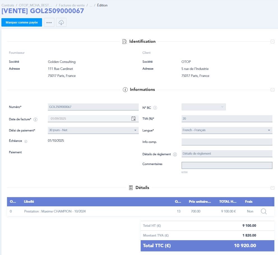
Task: Collapse the Informations section
Action: (272, 90)
